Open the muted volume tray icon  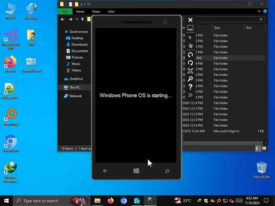(232, 201)
